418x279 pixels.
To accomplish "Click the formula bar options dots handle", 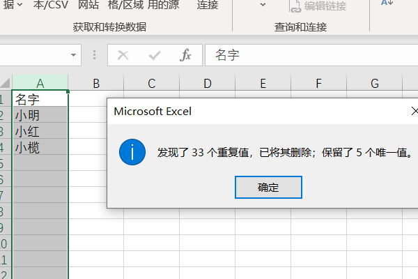I will pos(94,54).
